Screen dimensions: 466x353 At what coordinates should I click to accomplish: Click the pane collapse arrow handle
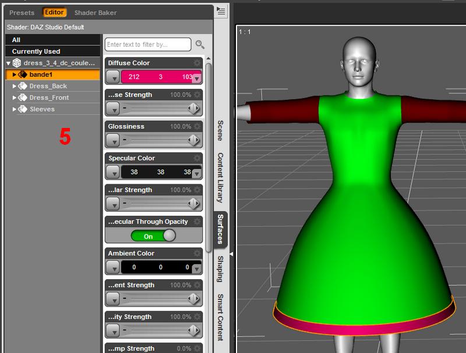tap(231, 254)
